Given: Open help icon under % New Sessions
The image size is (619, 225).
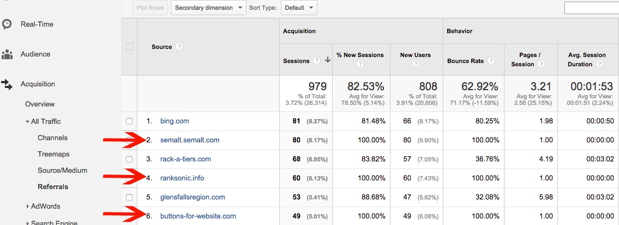Looking at the screenshot, I should click(x=360, y=64).
